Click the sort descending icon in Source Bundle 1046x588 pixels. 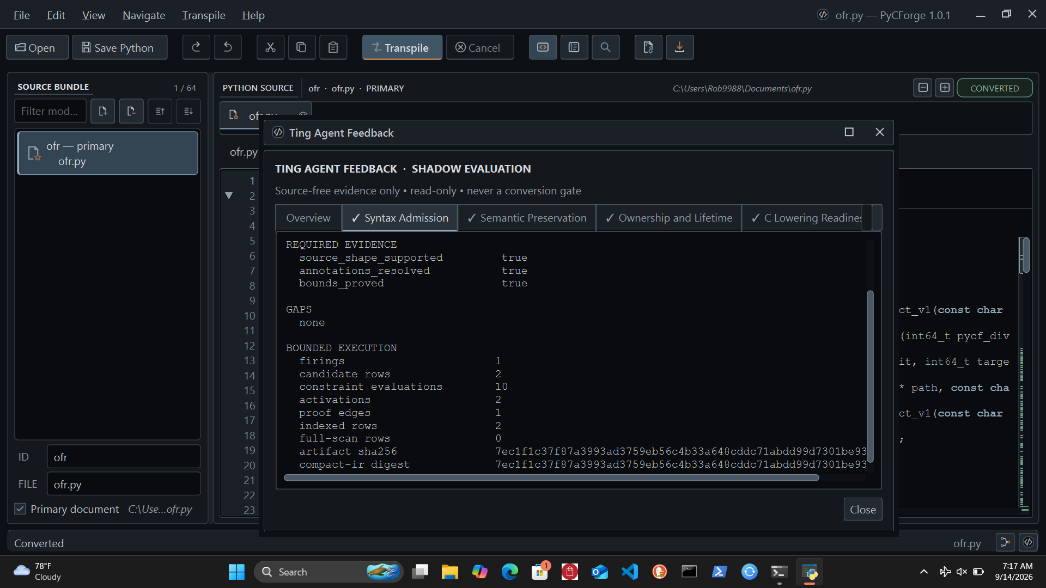coord(188,111)
